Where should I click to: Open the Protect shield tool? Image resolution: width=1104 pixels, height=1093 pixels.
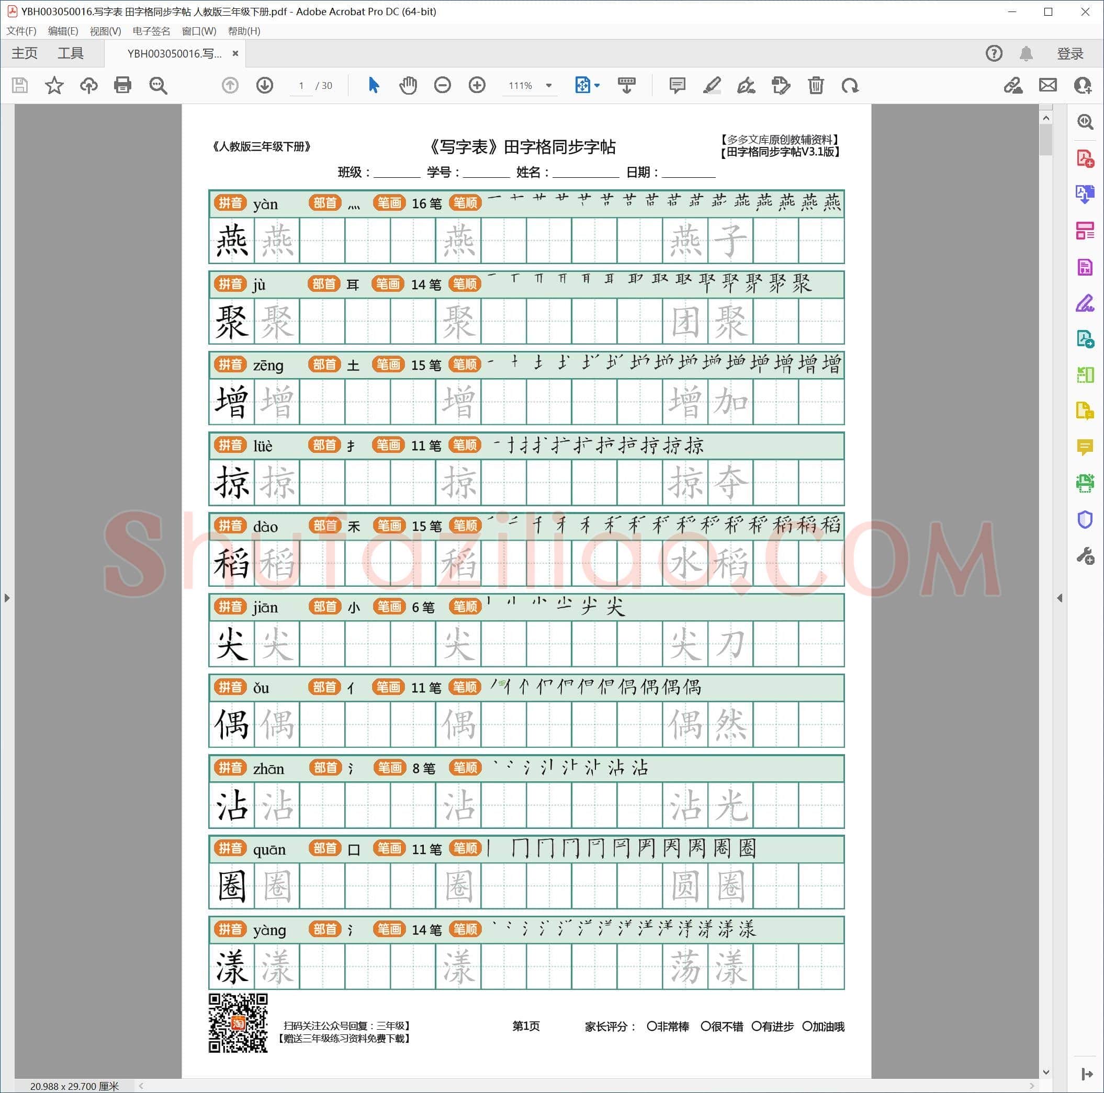(1085, 520)
